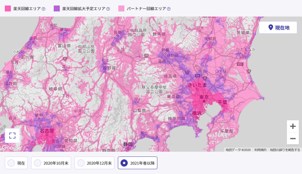Click the 群馬県 prefecture label
This screenshot has height=174, width=302.
[x=159, y=34]
